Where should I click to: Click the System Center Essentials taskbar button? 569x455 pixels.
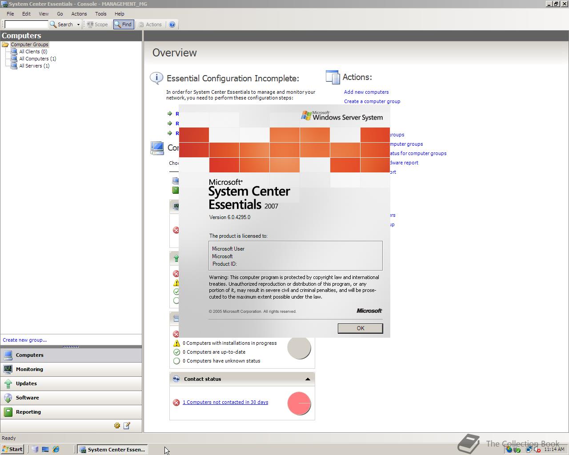112,449
